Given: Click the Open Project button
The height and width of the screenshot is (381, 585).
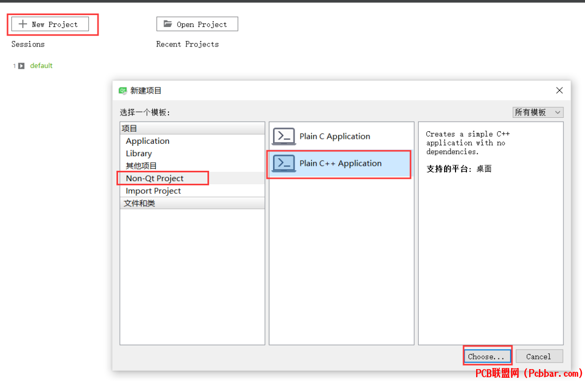Looking at the screenshot, I should pos(197,24).
